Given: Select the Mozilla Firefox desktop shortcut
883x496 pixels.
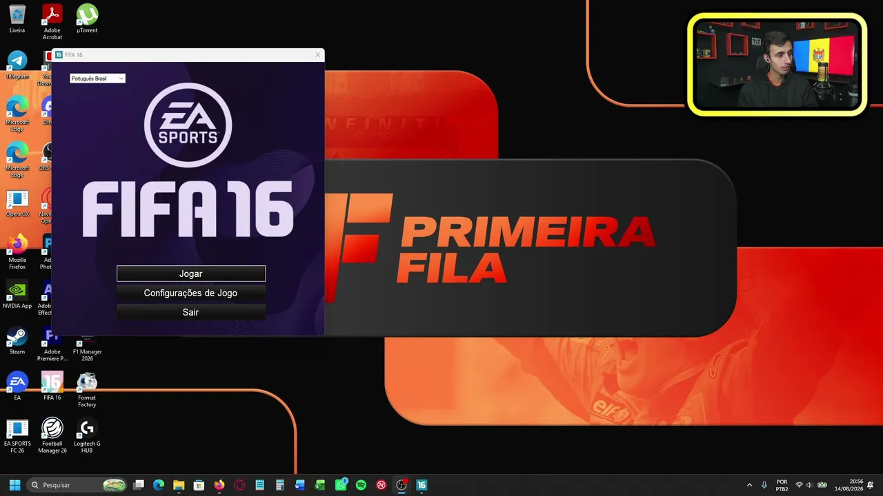Looking at the screenshot, I should click(x=17, y=252).
